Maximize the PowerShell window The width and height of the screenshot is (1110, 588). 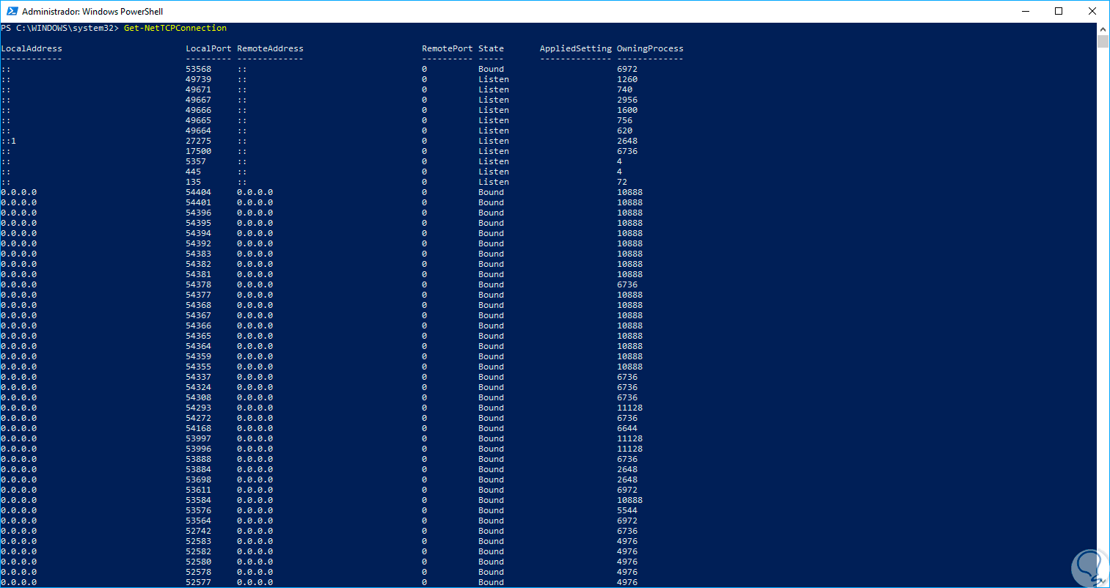coord(1059,11)
